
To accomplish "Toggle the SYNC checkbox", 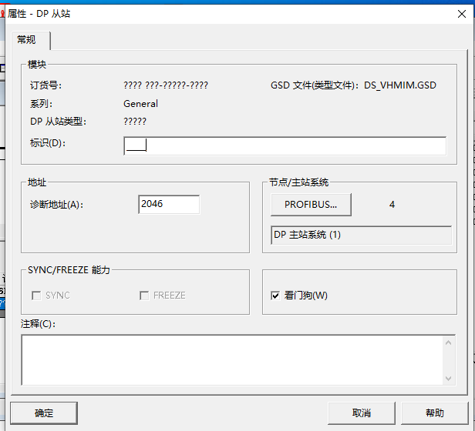I will (x=36, y=296).
